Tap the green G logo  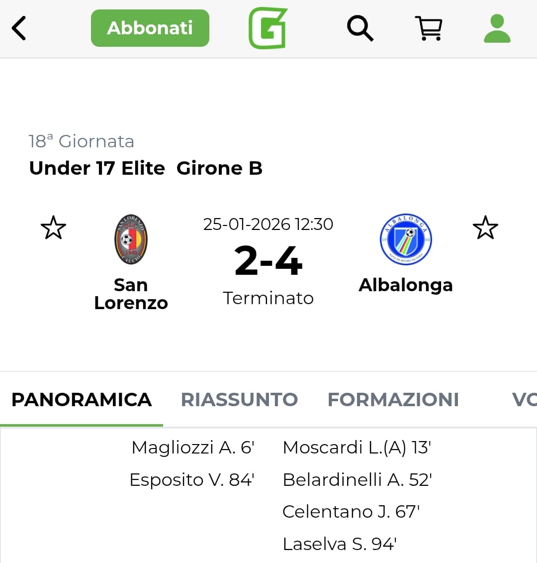click(268, 28)
